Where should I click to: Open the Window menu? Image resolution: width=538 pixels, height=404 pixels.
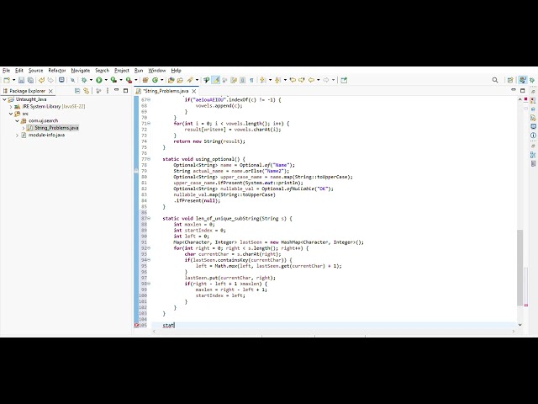(157, 71)
